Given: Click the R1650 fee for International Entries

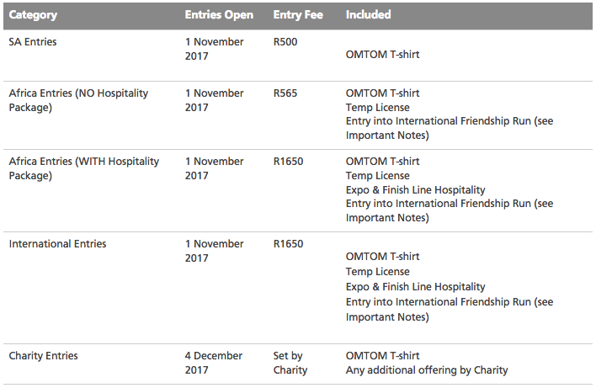Looking at the screenshot, I should pos(289,244).
